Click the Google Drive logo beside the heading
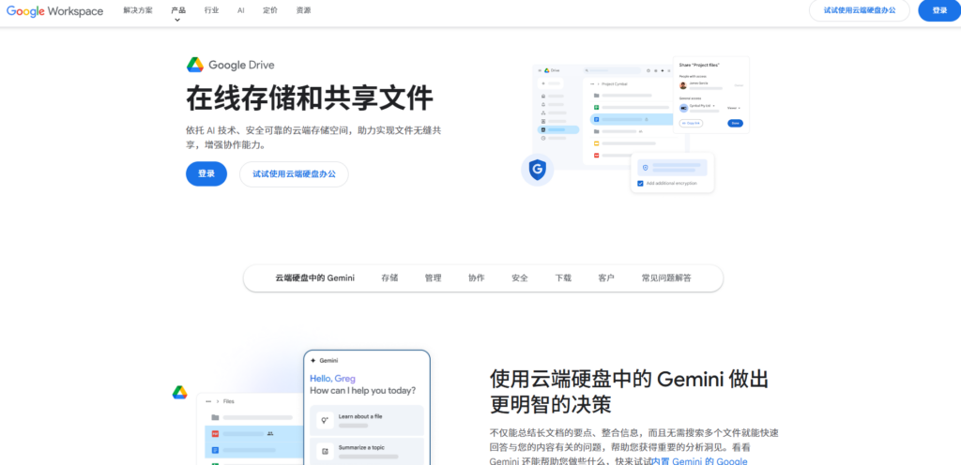 click(195, 65)
